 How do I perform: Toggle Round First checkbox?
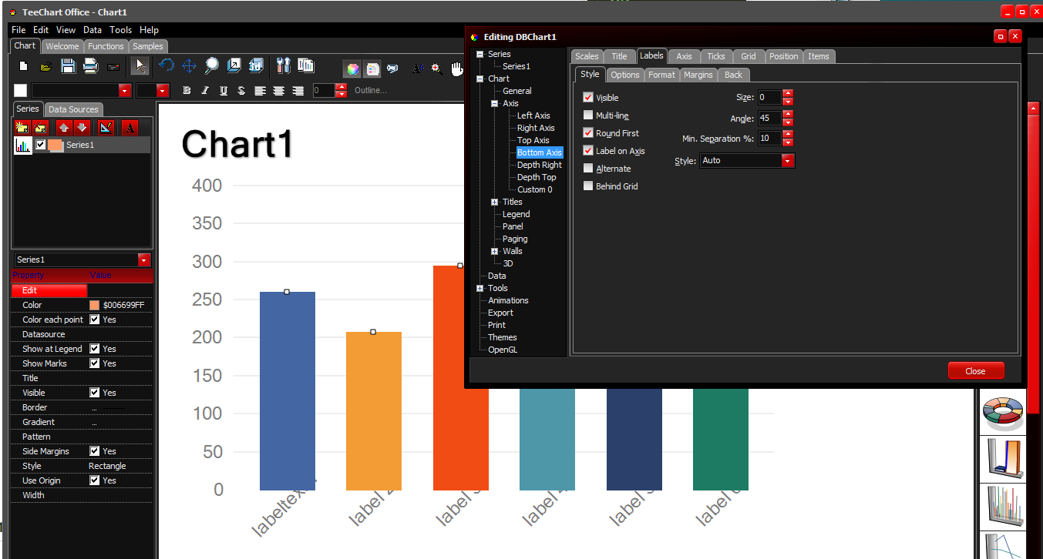click(588, 133)
